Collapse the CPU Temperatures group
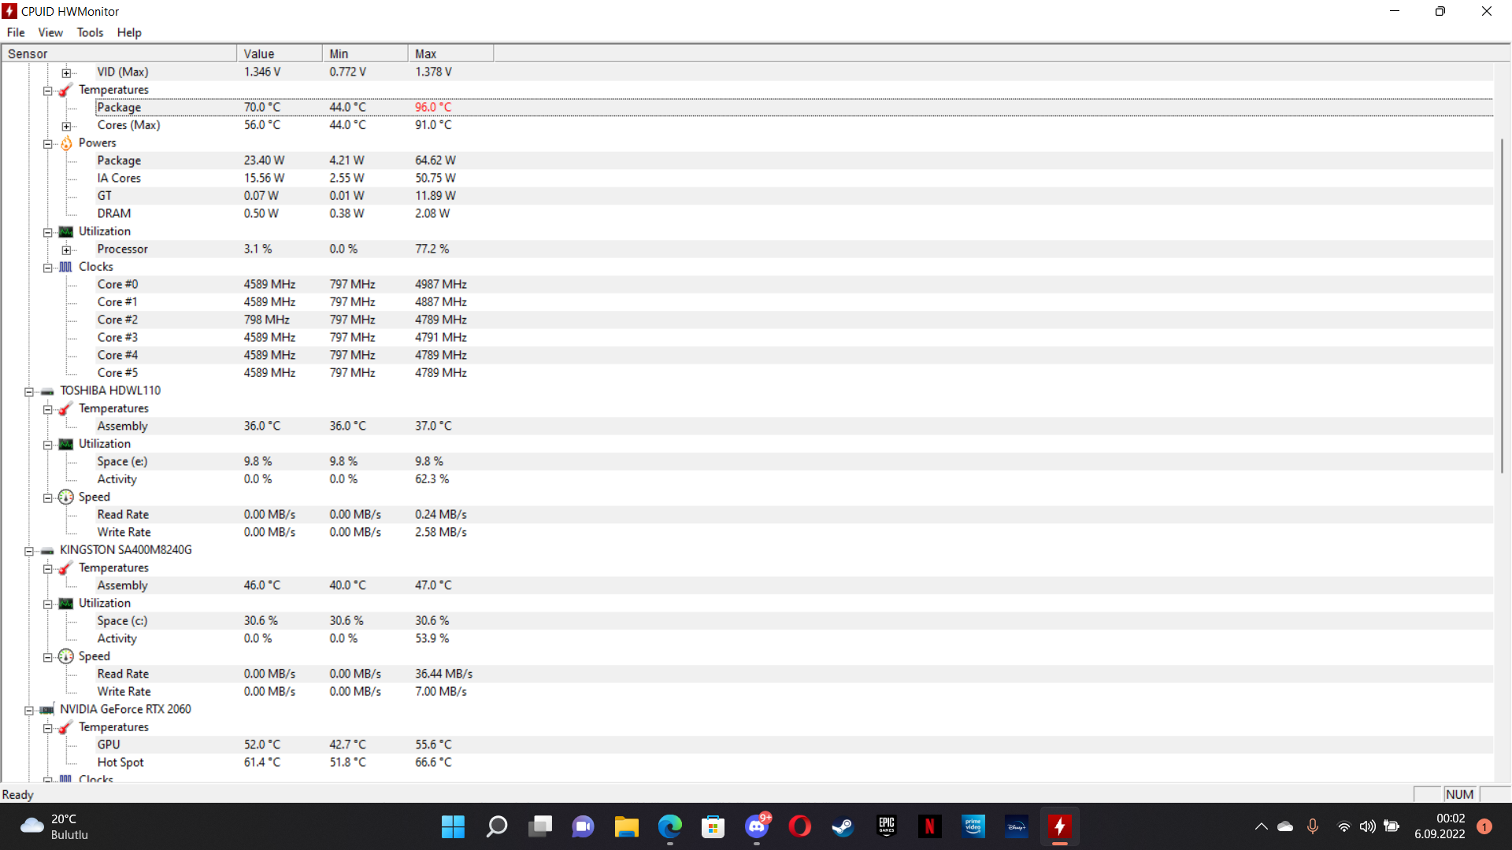The height and width of the screenshot is (850, 1512). tap(48, 91)
